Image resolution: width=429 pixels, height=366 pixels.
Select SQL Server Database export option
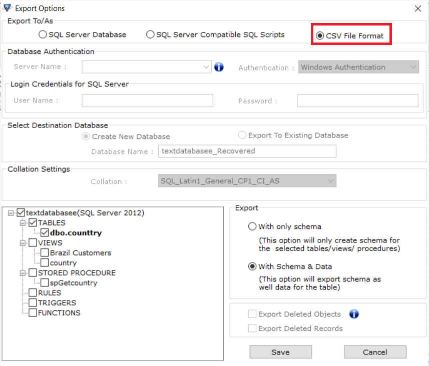tap(43, 34)
